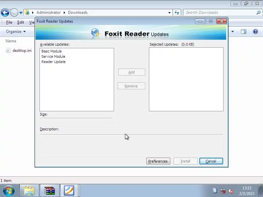Screen dimensions: 263x197
Task: Restore down the Explorer window
Action: coord(246,4)
